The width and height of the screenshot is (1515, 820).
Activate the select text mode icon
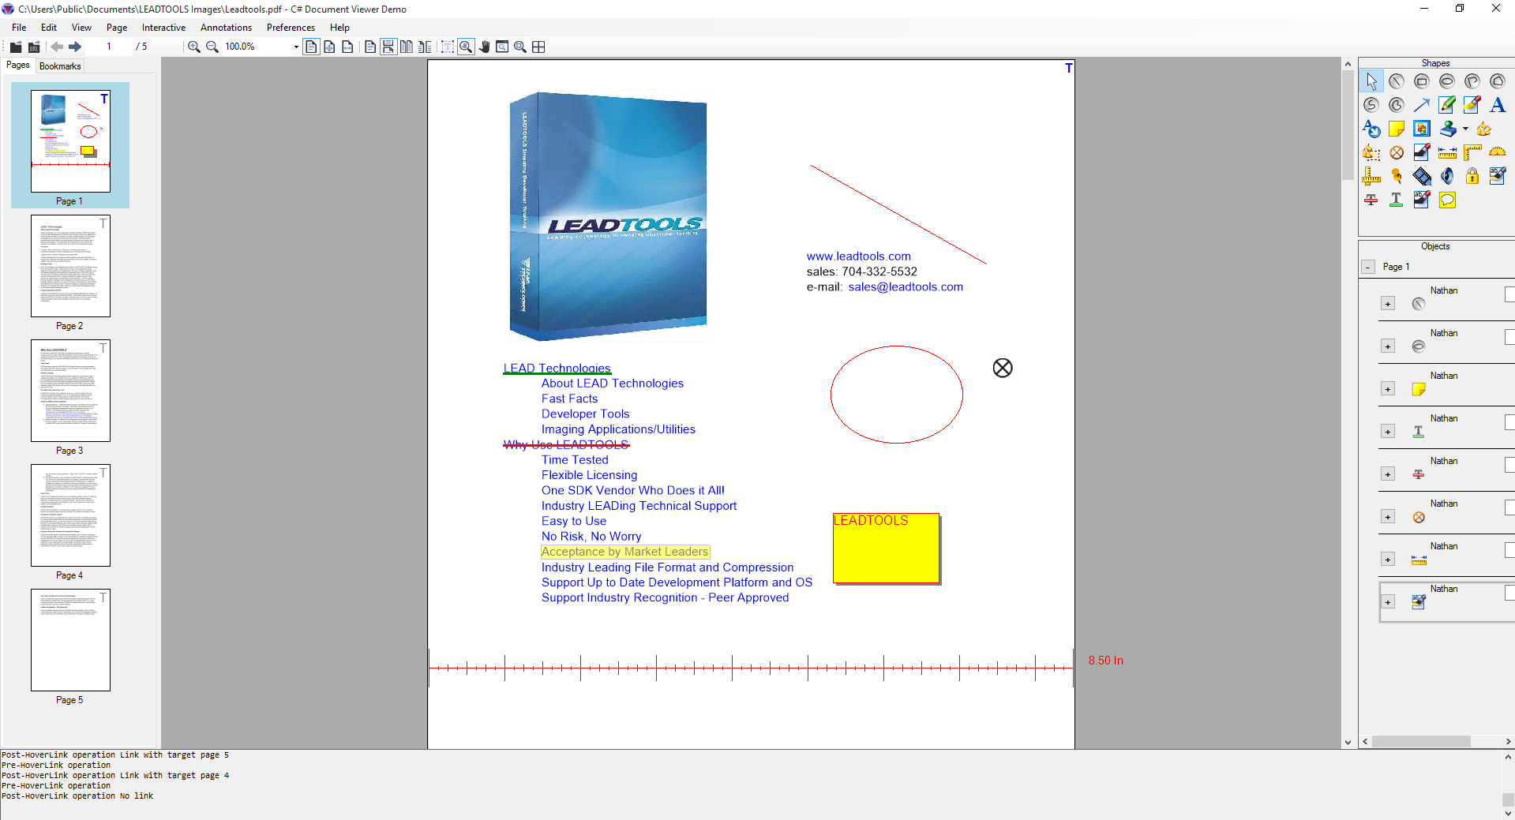point(448,47)
